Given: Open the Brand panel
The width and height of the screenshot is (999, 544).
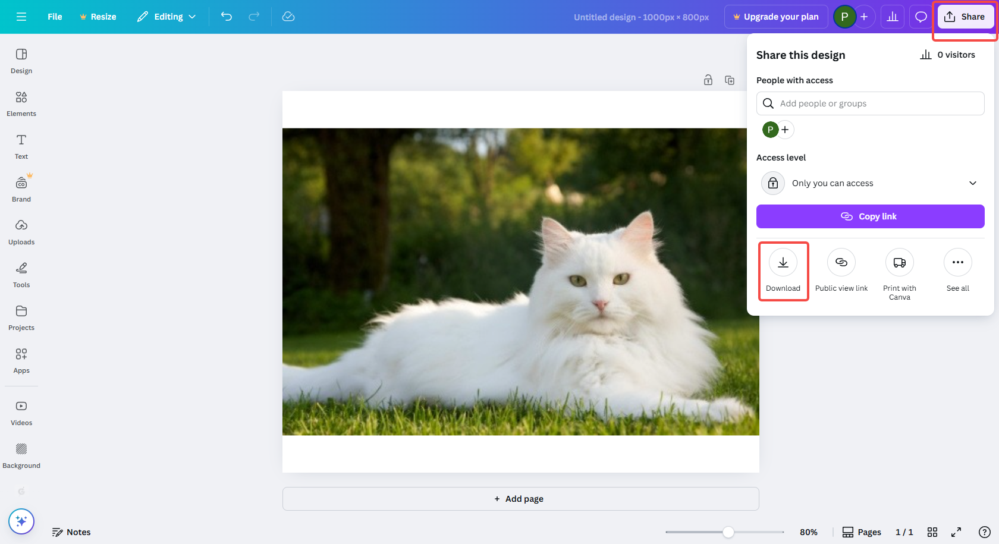Looking at the screenshot, I should tap(21, 190).
